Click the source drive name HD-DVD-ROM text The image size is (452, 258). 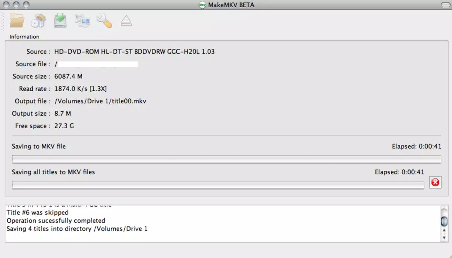[134, 52]
